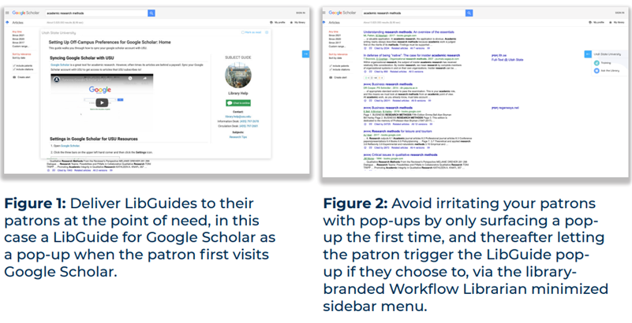Image resolution: width=632 pixels, height=323 pixels.
Task: Click library help email link in pop-up
Action: pos(237,117)
